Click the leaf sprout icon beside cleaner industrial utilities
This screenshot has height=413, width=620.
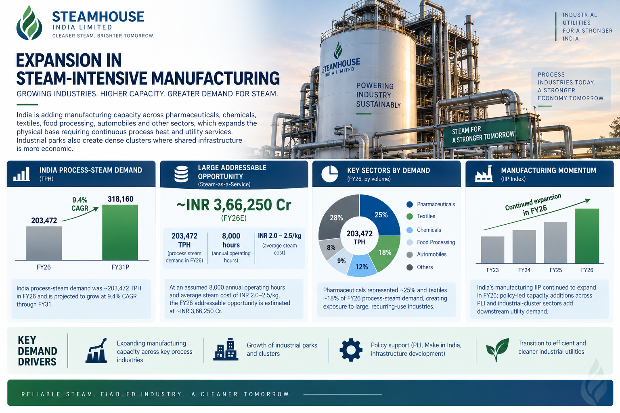pyautogui.click(x=497, y=350)
